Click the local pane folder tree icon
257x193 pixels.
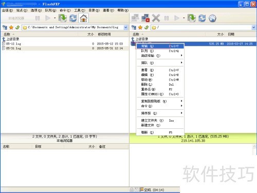[5, 27]
